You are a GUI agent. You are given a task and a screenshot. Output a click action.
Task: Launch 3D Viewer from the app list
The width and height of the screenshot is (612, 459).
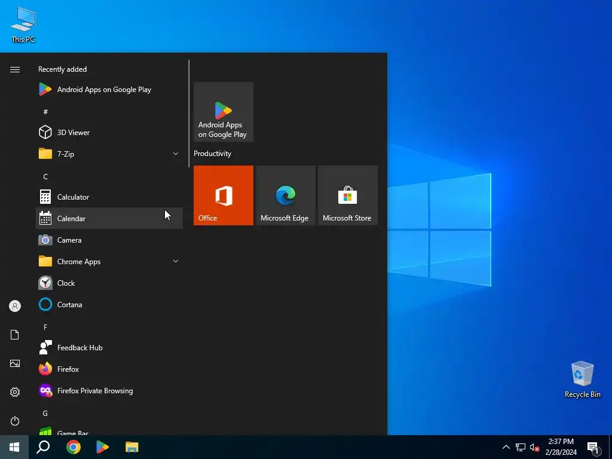109,132
